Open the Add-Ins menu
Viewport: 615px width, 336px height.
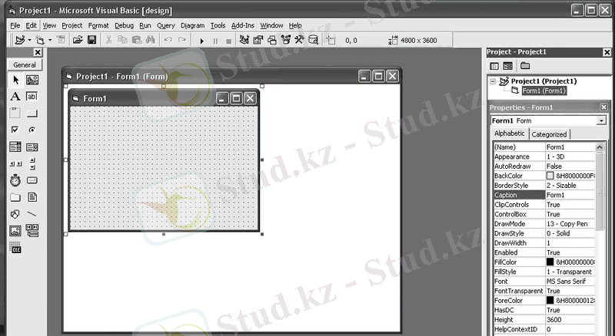[242, 25]
